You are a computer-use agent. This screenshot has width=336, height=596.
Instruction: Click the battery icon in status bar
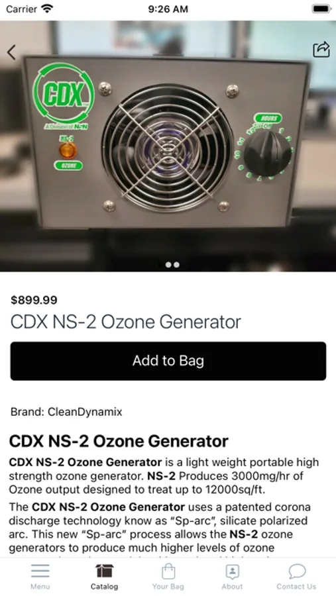321,9
